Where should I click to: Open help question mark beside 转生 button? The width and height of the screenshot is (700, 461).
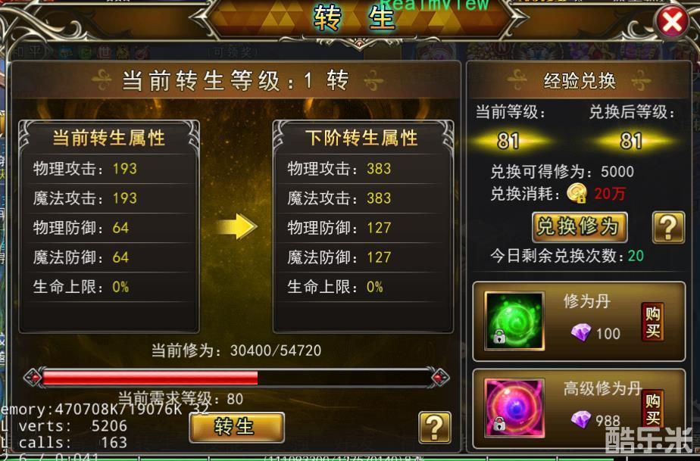click(434, 428)
